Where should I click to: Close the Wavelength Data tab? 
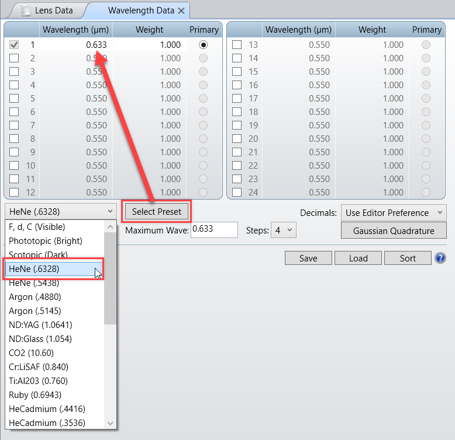[x=181, y=11]
